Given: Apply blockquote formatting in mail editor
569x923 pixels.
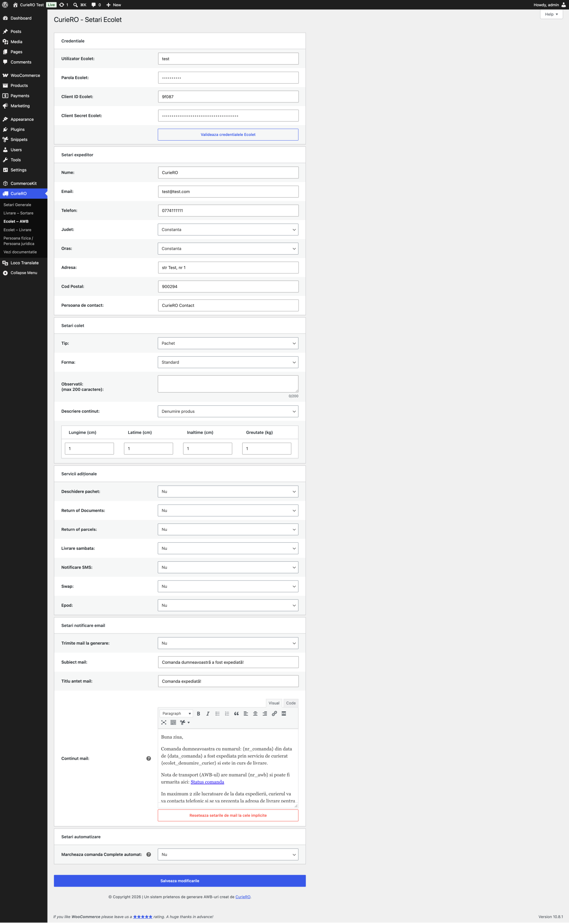Looking at the screenshot, I should 236,714.
